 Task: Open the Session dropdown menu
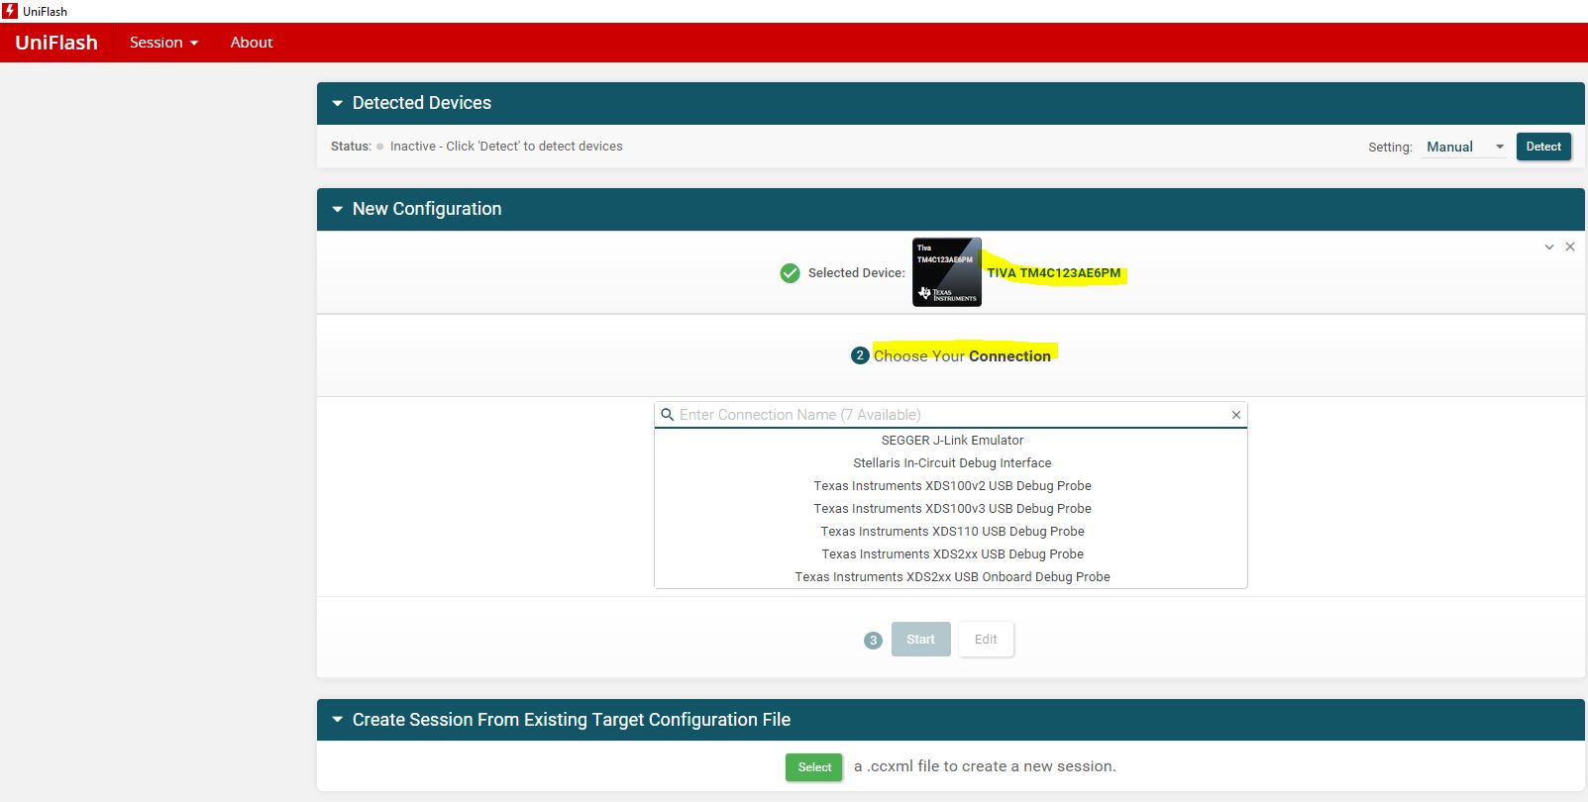[x=163, y=43]
